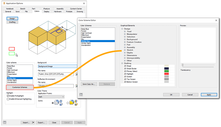Click Save Copy As button
221x127 pixels.
89,84
